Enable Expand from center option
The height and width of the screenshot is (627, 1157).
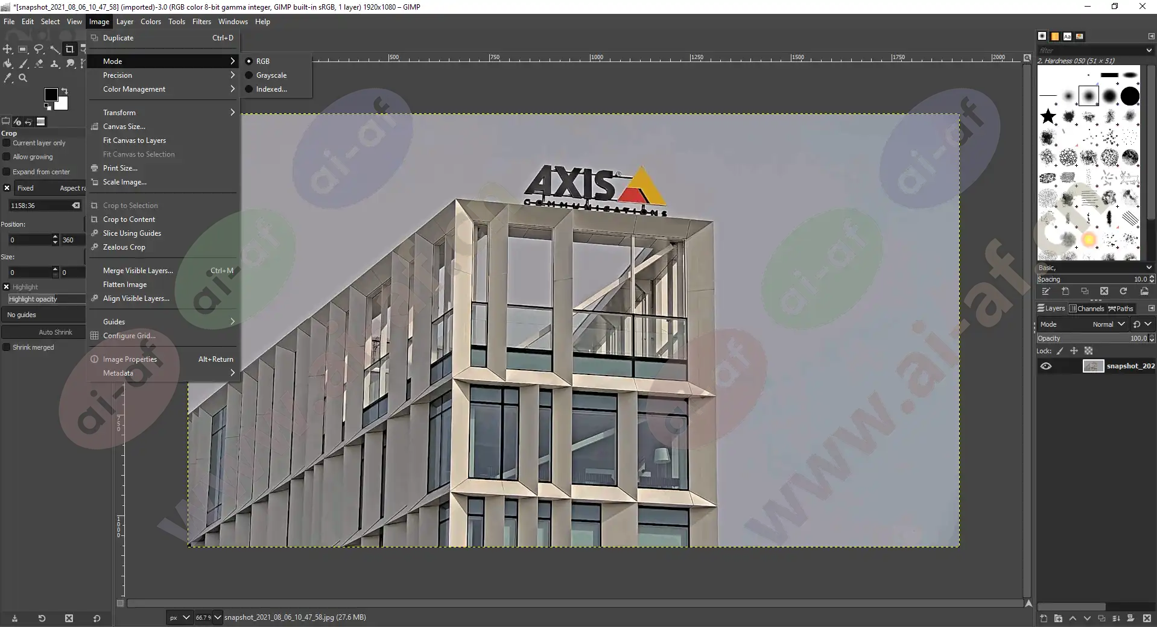pyautogui.click(x=7, y=172)
